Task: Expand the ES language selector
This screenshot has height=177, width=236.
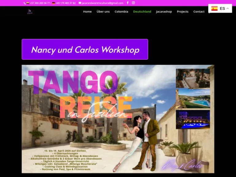Action: 222,9
